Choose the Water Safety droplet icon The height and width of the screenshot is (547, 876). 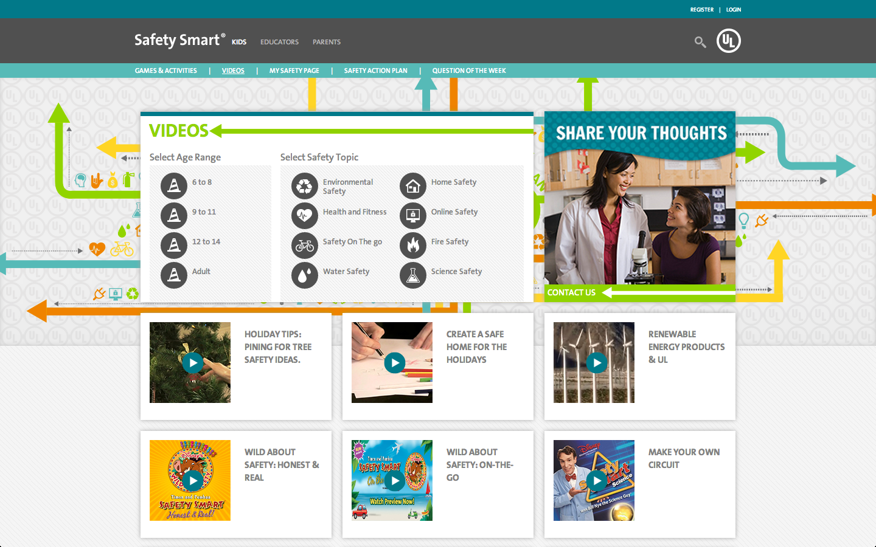(305, 275)
